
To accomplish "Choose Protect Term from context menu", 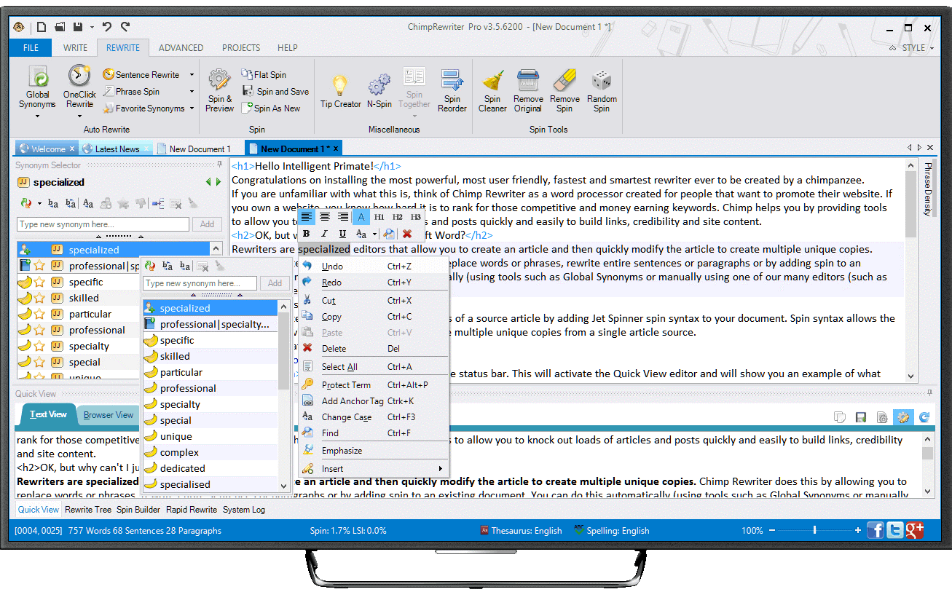I will click(374, 384).
